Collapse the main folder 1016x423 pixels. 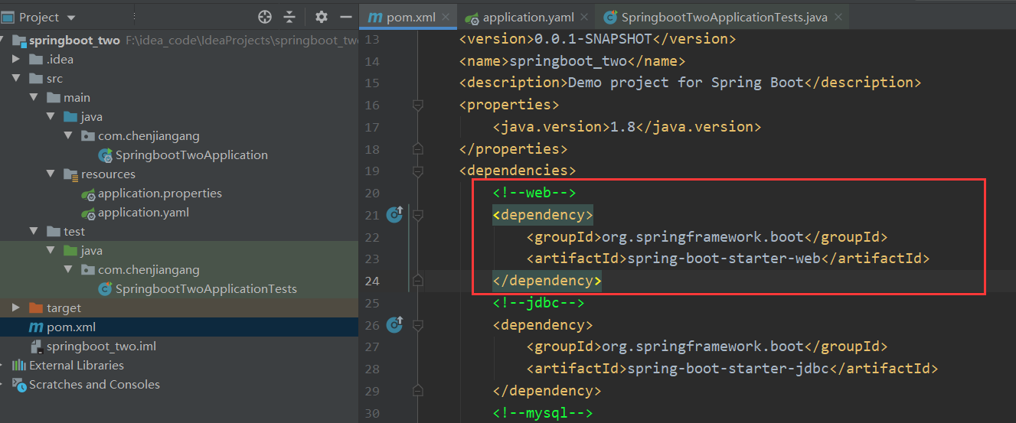(34, 98)
